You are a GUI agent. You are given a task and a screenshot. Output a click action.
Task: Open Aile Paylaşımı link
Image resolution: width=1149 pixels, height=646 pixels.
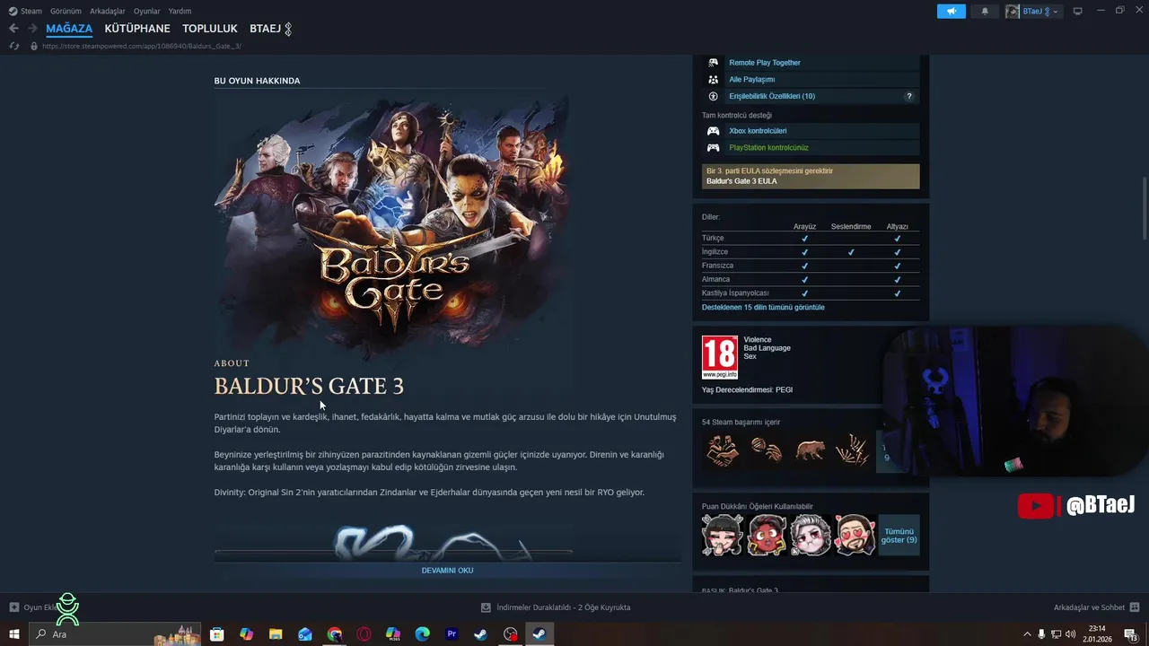(751, 79)
